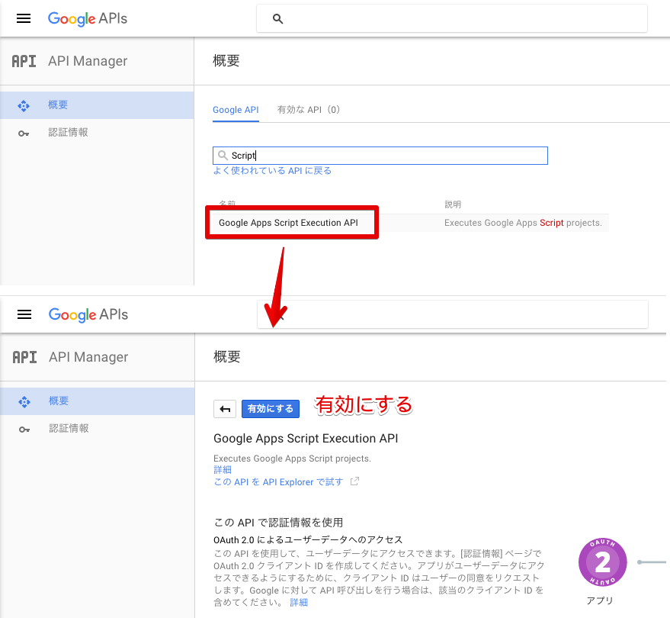670x618 pixels.
Task: Click the よく使われている API に戻る link
Action: click(272, 171)
